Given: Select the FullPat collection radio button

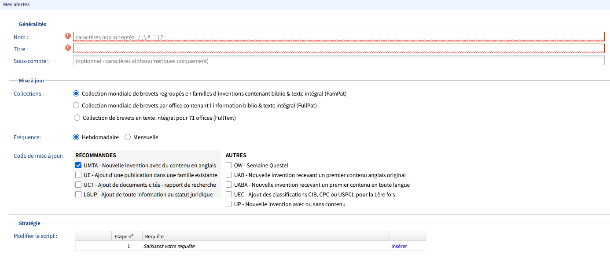Looking at the screenshot, I should point(77,106).
